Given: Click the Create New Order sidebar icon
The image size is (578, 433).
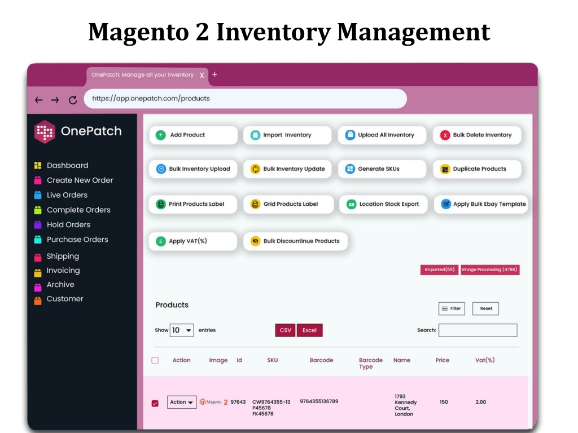Looking at the screenshot, I should (38, 180).
